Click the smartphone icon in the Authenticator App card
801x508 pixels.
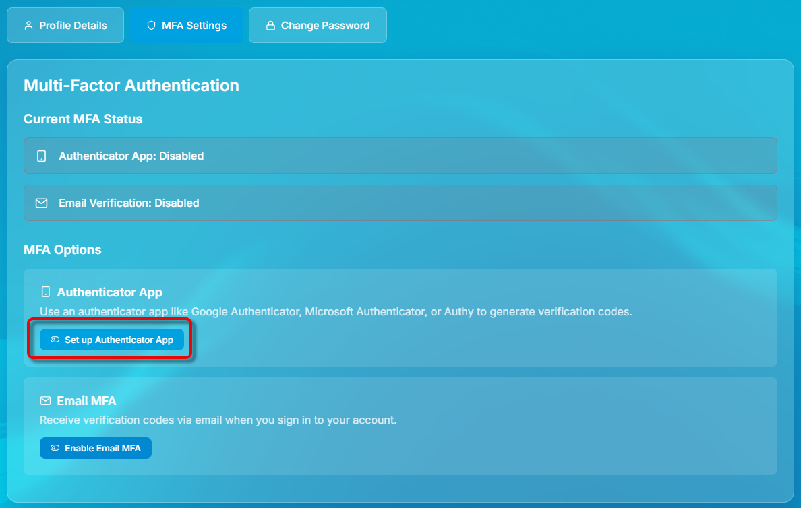(x=44, y=292)
